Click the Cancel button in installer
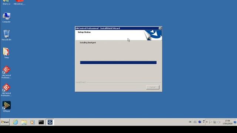The height and width of the screenshot is (133, 237). (153, 87)
